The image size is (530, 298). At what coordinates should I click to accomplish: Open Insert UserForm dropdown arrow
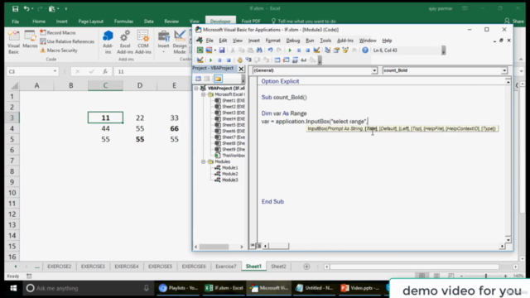(x=214, y=50)
